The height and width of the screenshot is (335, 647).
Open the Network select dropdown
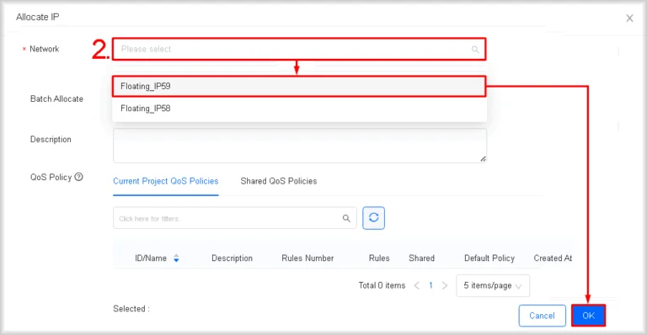299,49
